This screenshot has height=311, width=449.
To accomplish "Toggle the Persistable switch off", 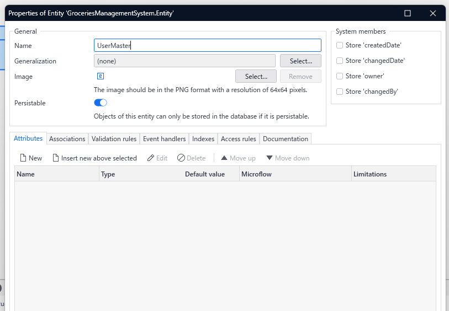I will [101, 103].
